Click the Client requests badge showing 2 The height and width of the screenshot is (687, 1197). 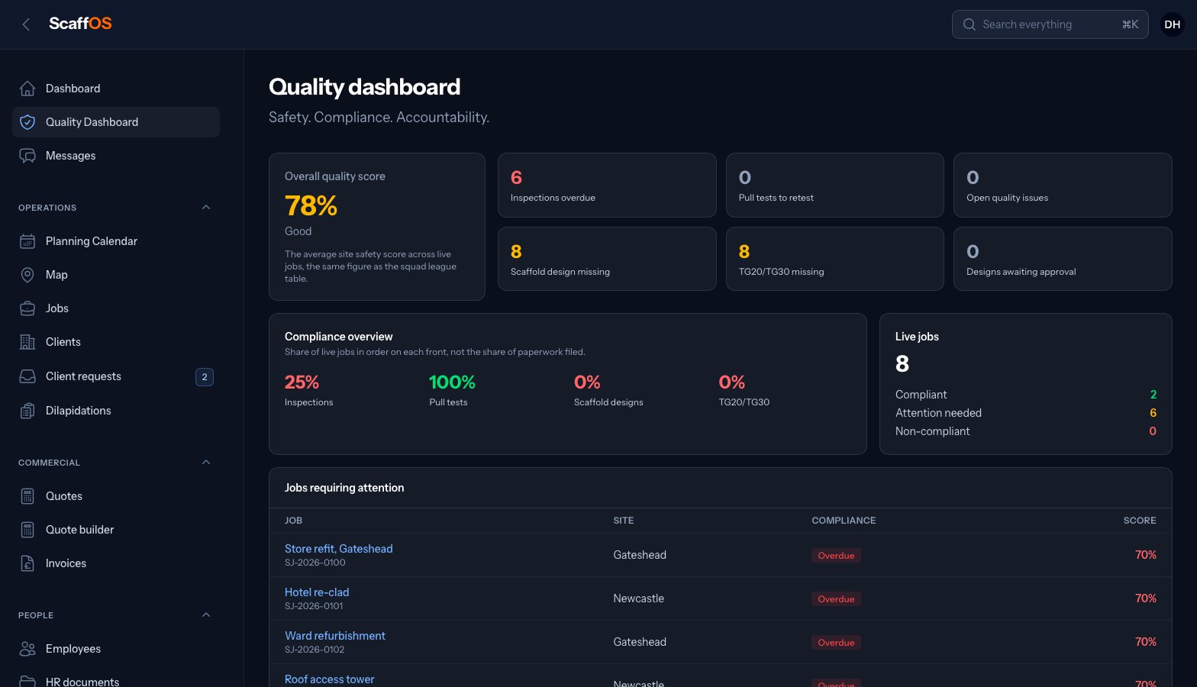pyautogui.click(x=205, y=377)
